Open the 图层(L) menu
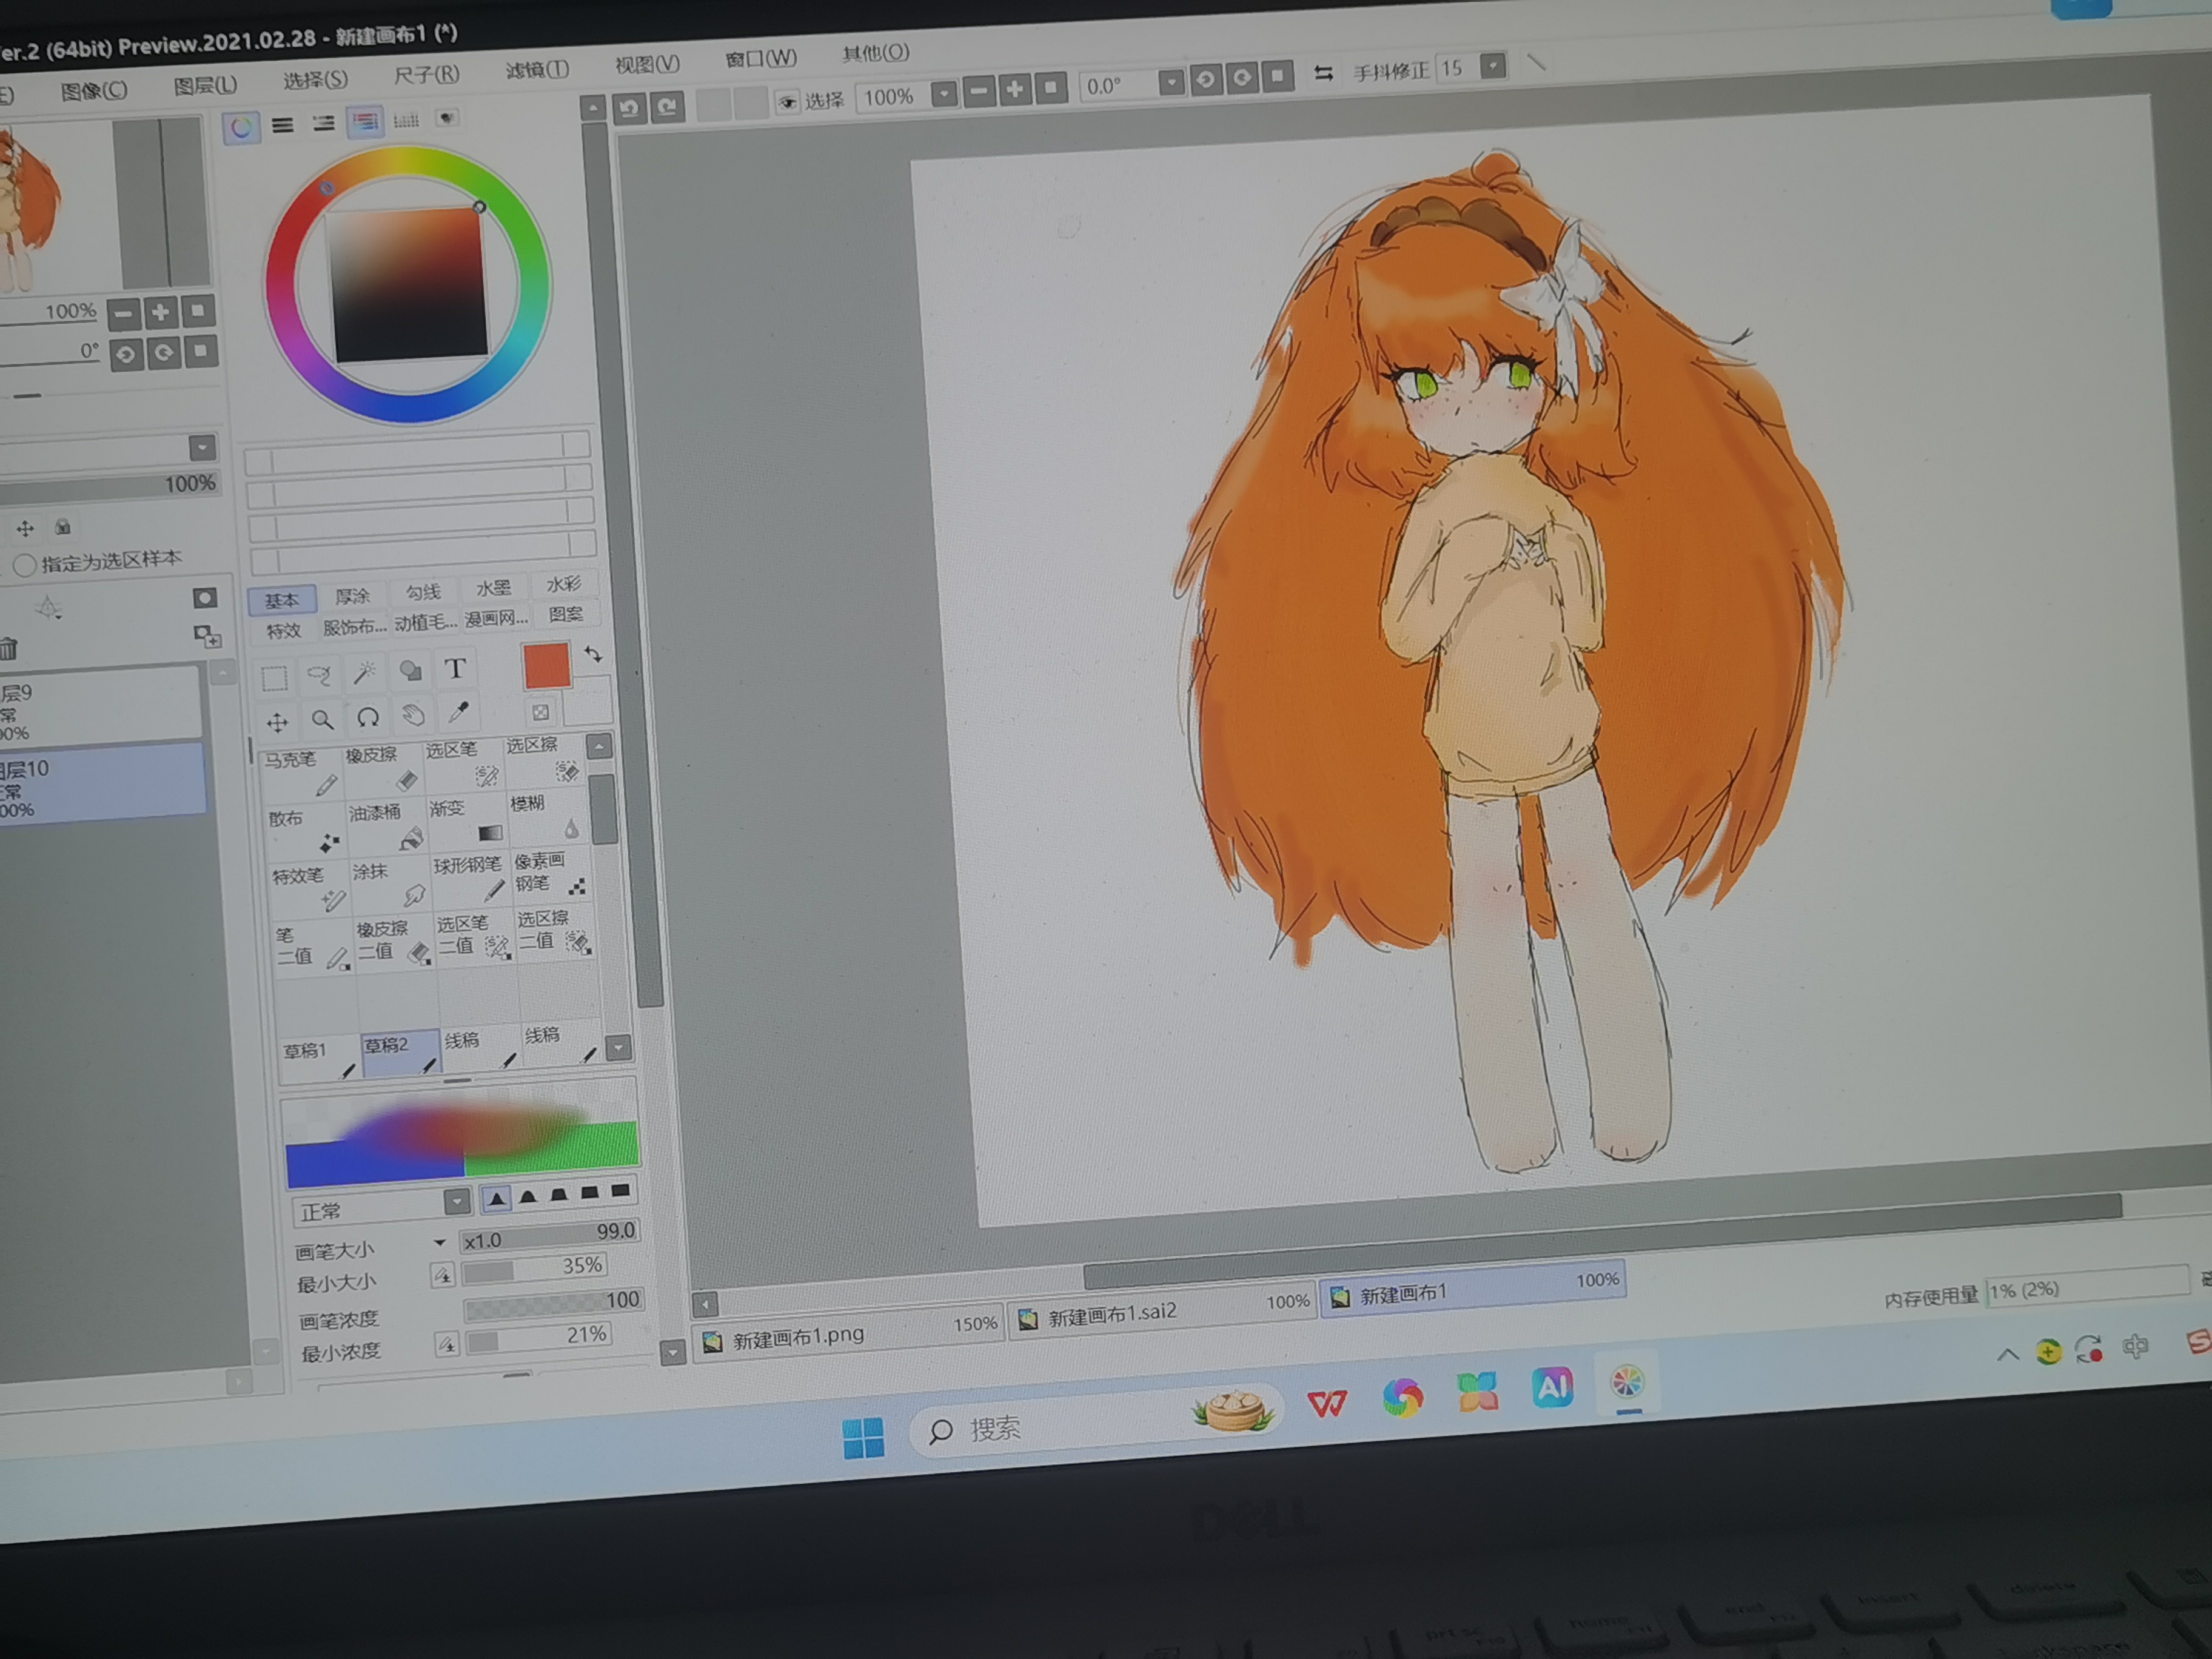The height and width of the screenshot is (1659, 2212). [x=205, y=86]
